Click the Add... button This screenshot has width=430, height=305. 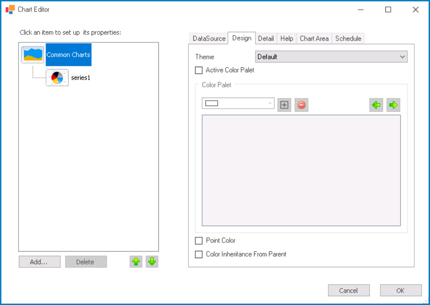(40, 262)
